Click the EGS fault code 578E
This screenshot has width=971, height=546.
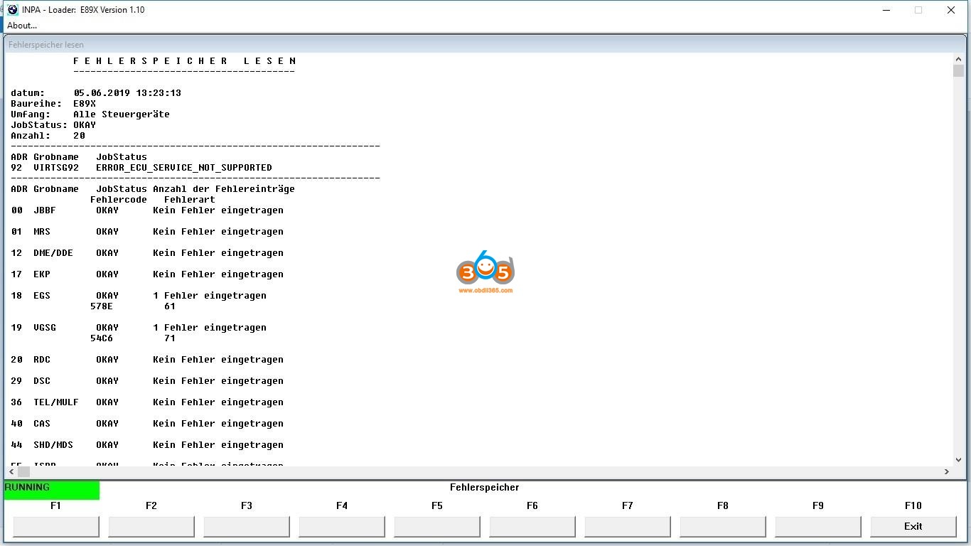point(102,306)
